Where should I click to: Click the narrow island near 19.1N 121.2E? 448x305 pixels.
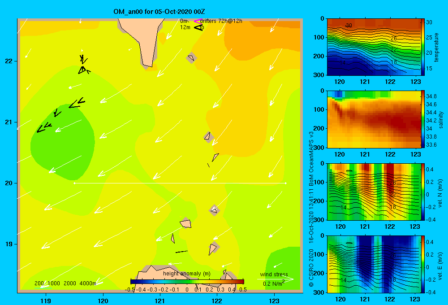pyautogui.click(x=173, y=238)
